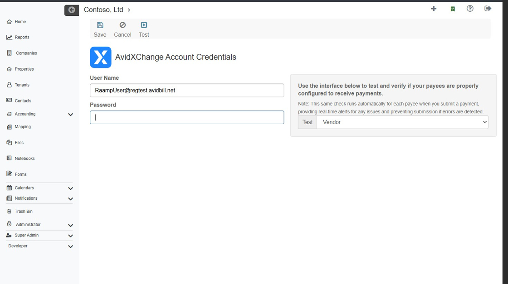Viewport: 508px width, 284px height.
Task: Go to Properties page
Action: coord(24,69)
